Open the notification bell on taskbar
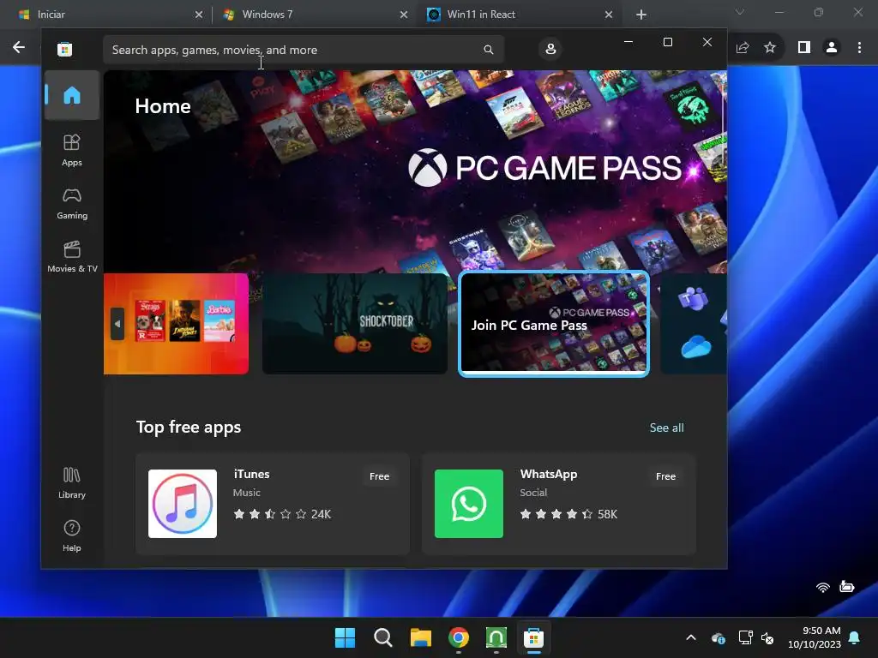The image size is (878, 658). (855, 637)
